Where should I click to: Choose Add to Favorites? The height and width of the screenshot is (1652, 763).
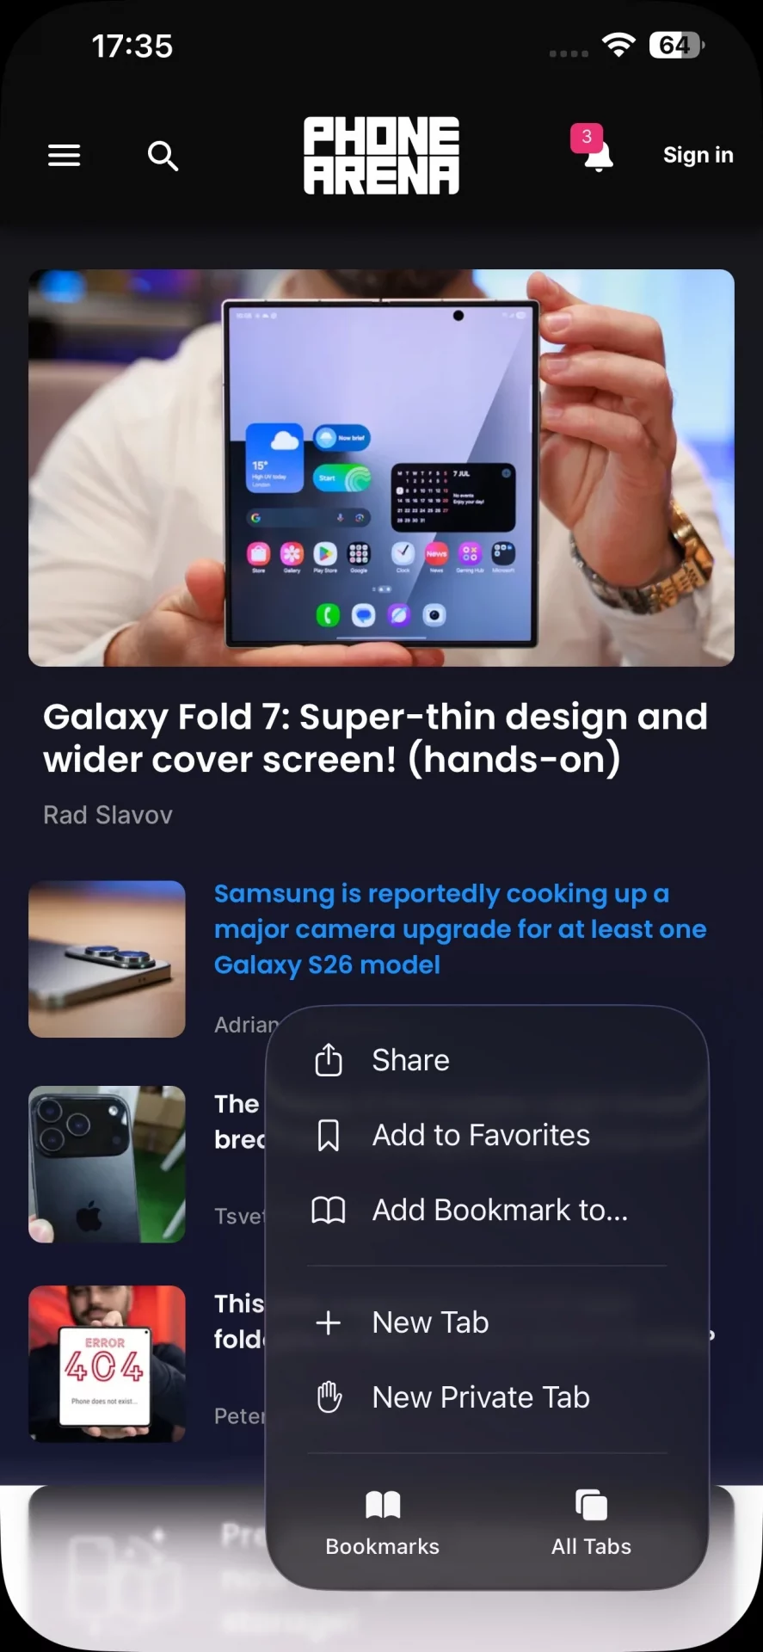pyautogui.click(x=488, y=1135)
